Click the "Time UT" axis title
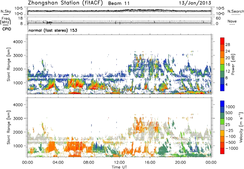This screenshot has width=244, height=169. coord(119,167)
